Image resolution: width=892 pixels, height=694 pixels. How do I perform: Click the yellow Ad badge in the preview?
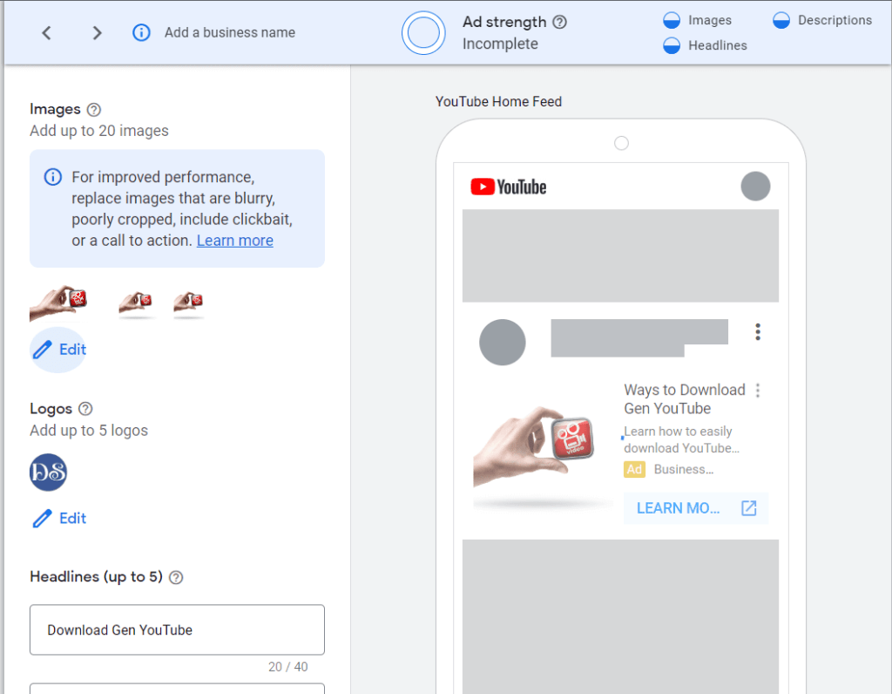point(634,469)
